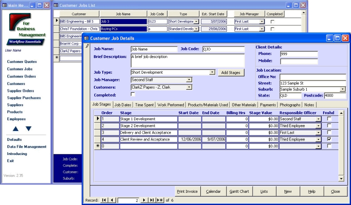351x205 pixels.
Task: Click the Brief Description text field
Action: [187, 60]
